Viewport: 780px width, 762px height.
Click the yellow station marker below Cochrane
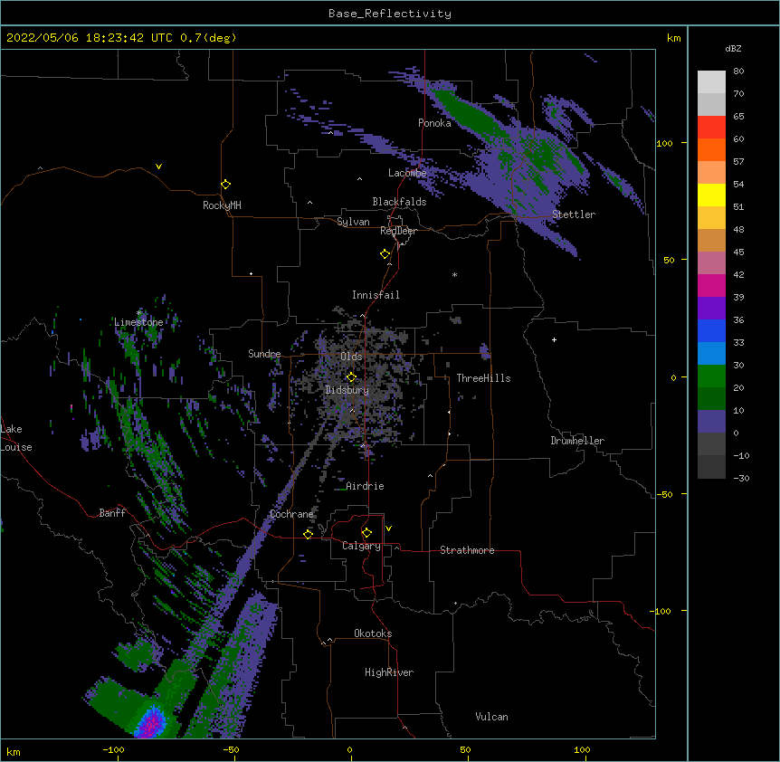click(x=308, y=534)
